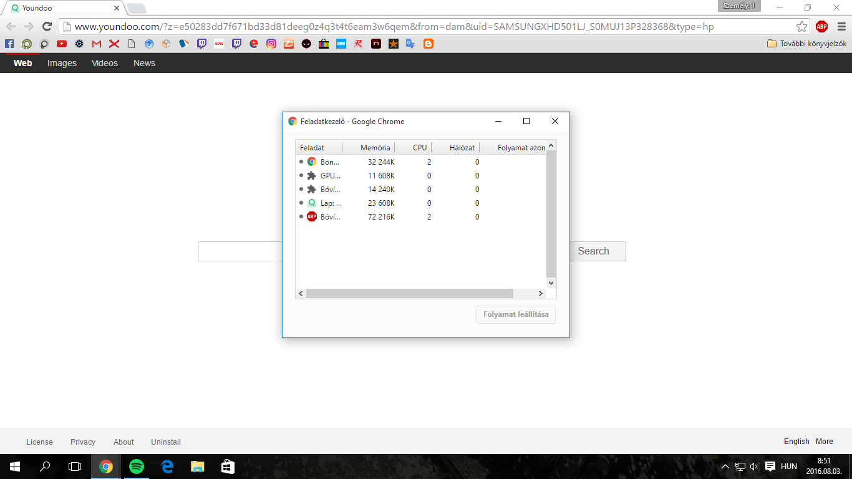Open the red X bookmark
852x479 pixels.
[114, 44]
